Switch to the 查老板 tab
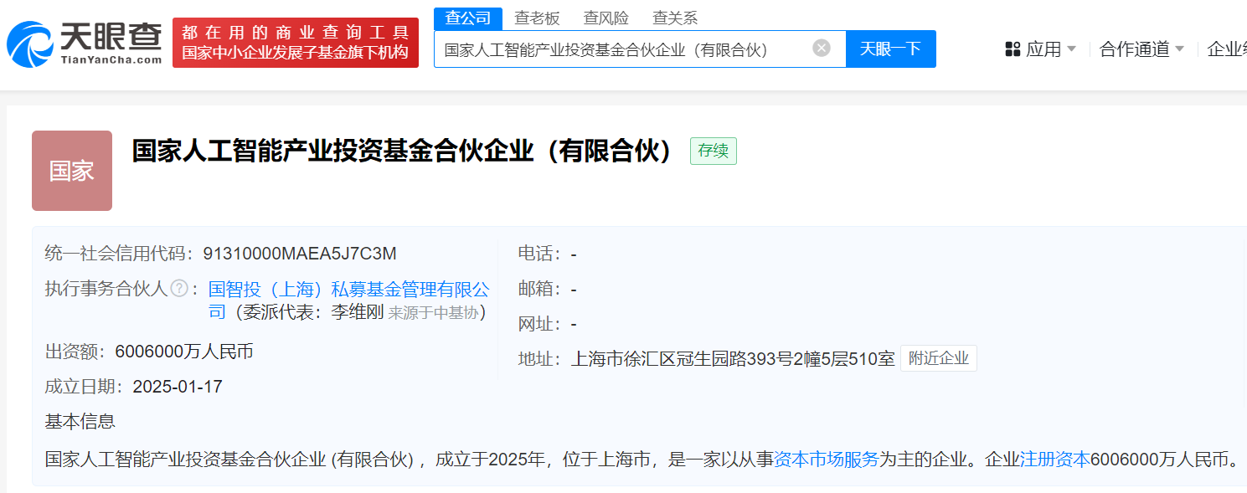The width and height of the screenshot is (1247, 493). [x=537, y=18]
